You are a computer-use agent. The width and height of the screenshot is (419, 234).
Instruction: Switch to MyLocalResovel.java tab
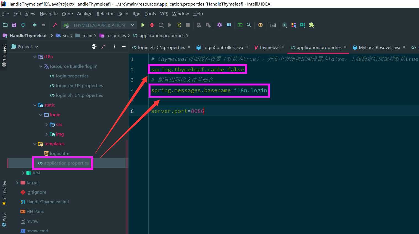coord(376,47)
